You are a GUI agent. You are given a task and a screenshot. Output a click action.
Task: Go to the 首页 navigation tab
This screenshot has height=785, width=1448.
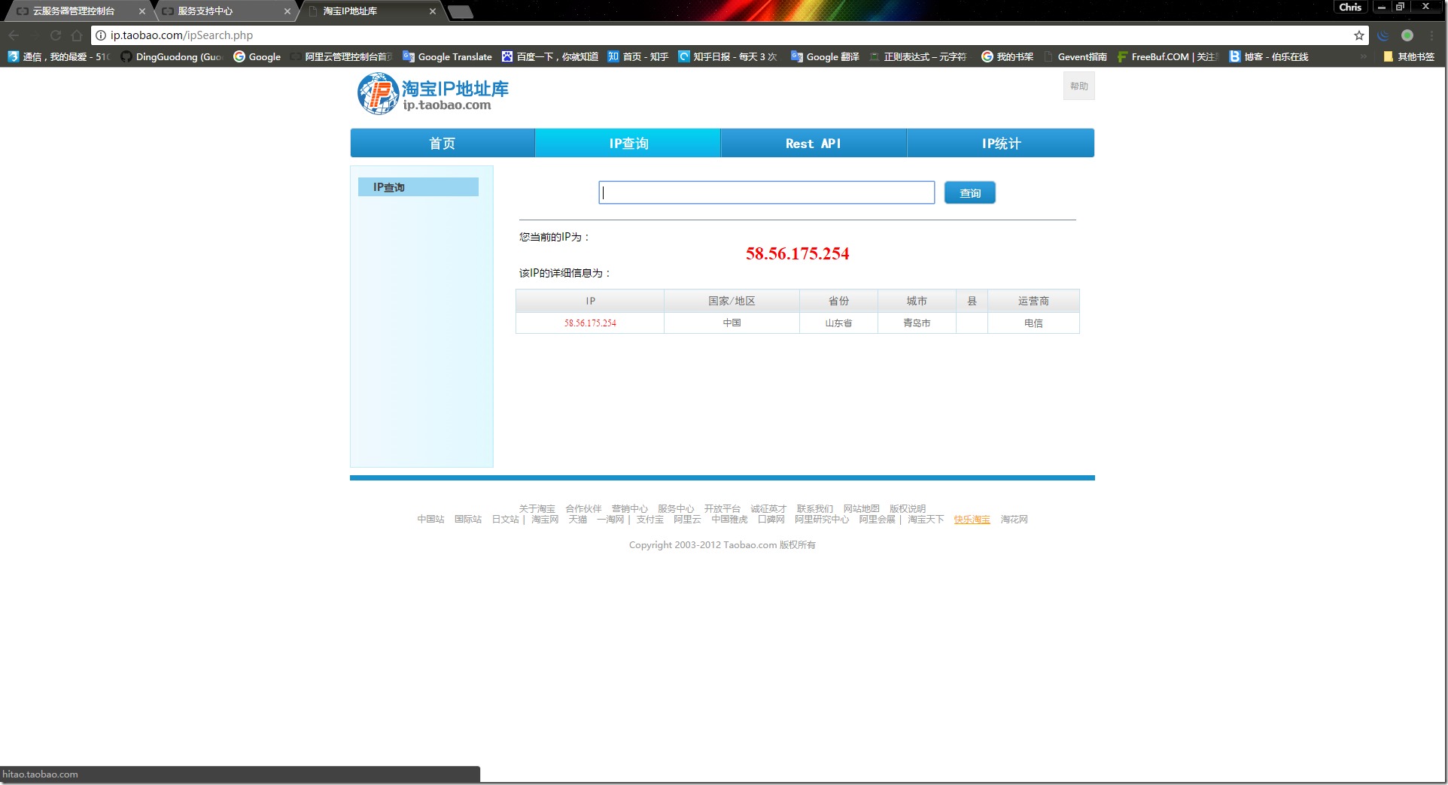(x=442, y=143)
